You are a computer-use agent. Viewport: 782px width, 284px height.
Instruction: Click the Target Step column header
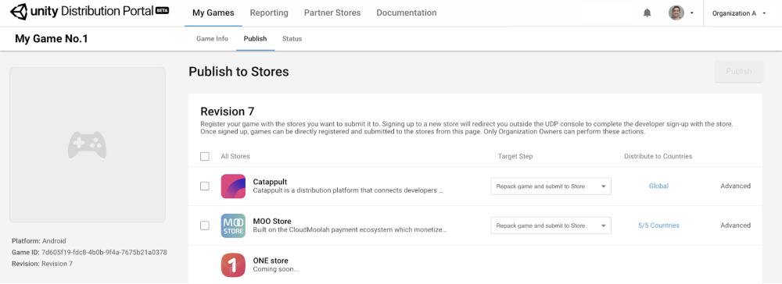point(515,156)
